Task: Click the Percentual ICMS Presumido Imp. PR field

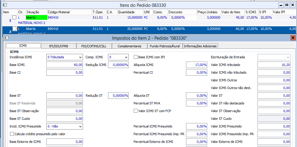Action: click(x=196, y=134)
